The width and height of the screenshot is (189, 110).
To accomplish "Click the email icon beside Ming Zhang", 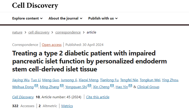I will click(62, 86).
